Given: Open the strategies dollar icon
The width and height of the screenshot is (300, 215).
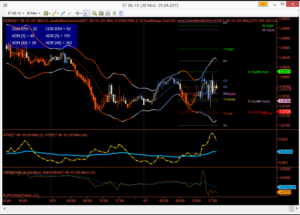Looking at the screenshot, I should [x=115, y=13].
